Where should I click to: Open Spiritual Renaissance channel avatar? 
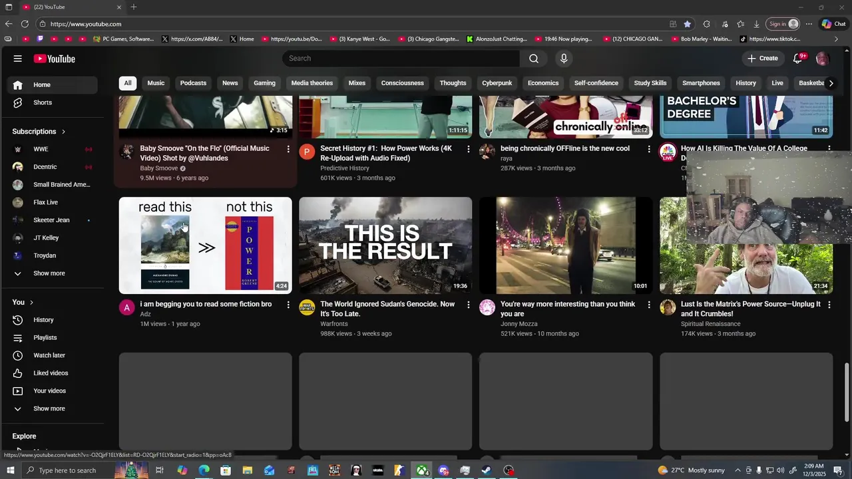pyautogui.click(x=668, y=307)
